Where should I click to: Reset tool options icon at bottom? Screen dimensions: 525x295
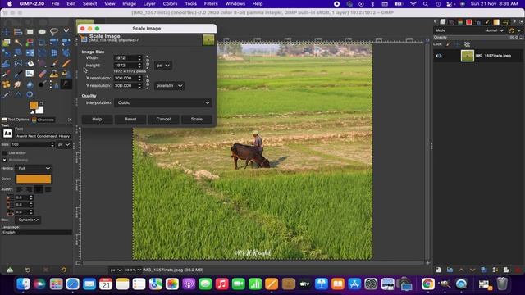pyautogui.click(x=64, y=270)
